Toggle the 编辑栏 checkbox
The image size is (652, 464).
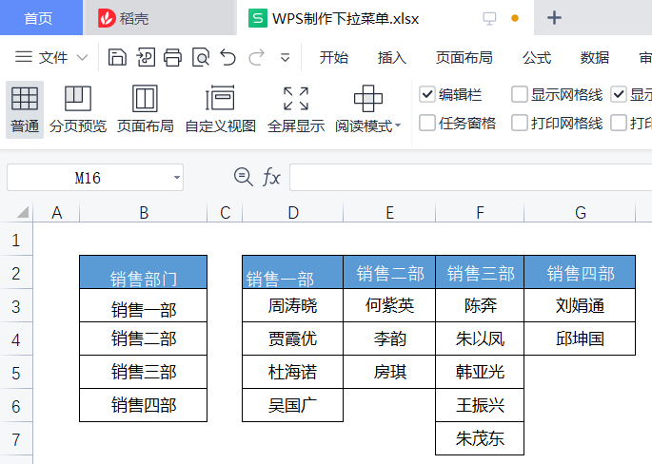pos(427,94)
